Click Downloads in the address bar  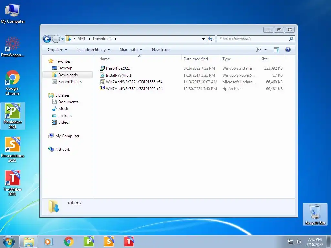coord(102,39)
